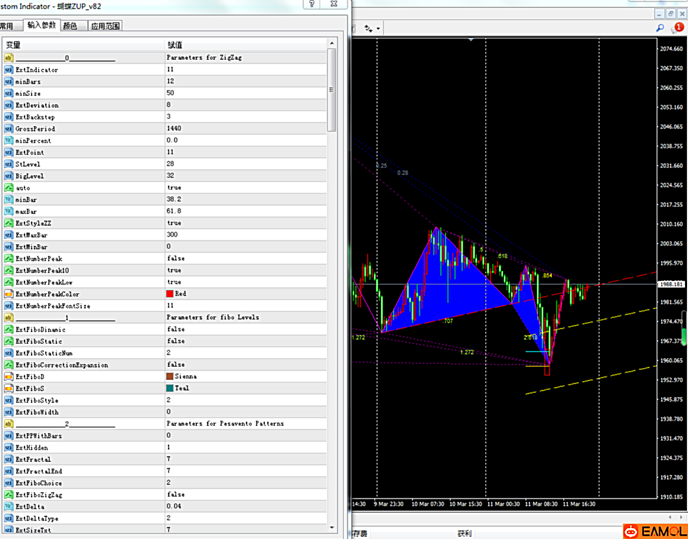Click the search magnifier icon in toolbar
This screenshot has width=688, height=539.
[660, 28]
